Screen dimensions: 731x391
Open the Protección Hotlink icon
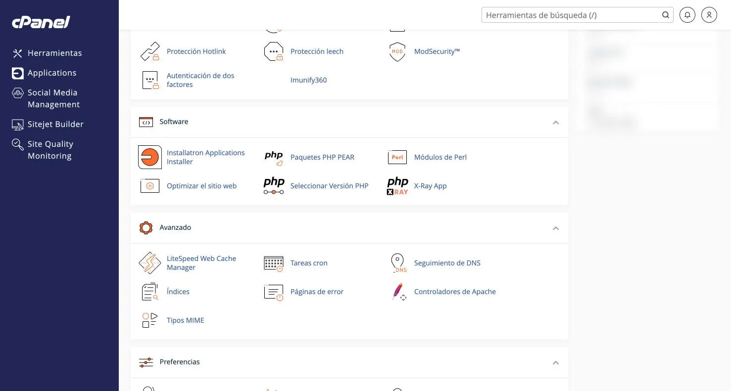(x=150, y=51)
